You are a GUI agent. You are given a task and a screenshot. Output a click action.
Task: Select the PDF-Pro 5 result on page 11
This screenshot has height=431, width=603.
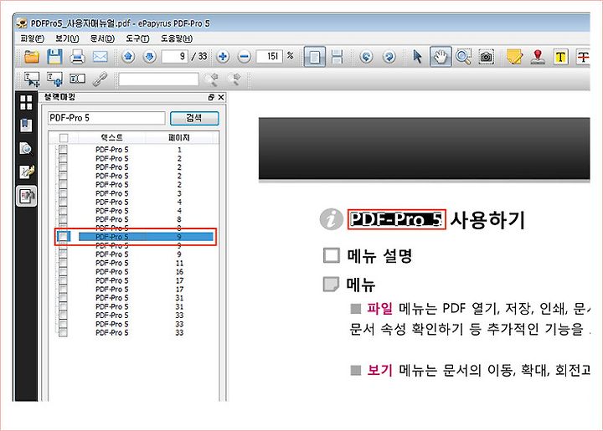click(112, 263)
